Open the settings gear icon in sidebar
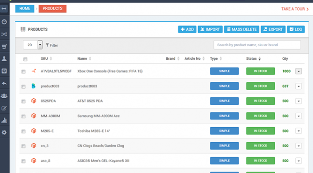Viewport: 313px width, 173px height. pyautogui.click(x=4, y=132)
